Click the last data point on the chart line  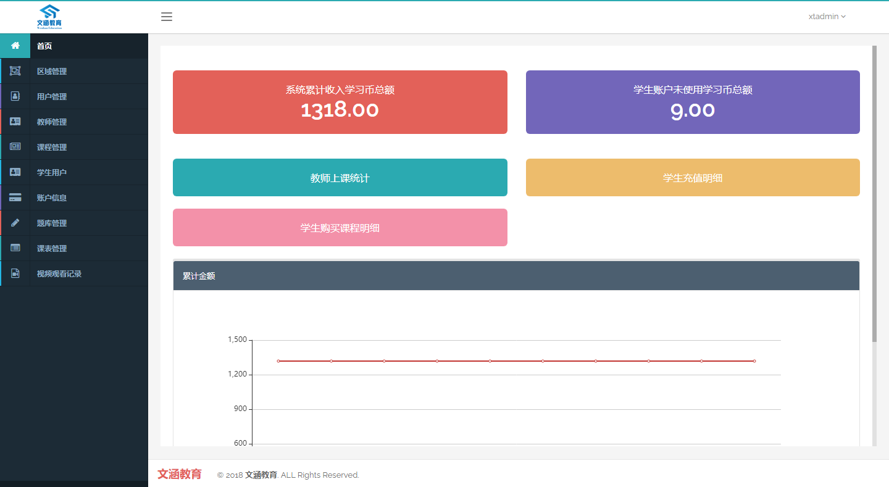coord(754,361)
